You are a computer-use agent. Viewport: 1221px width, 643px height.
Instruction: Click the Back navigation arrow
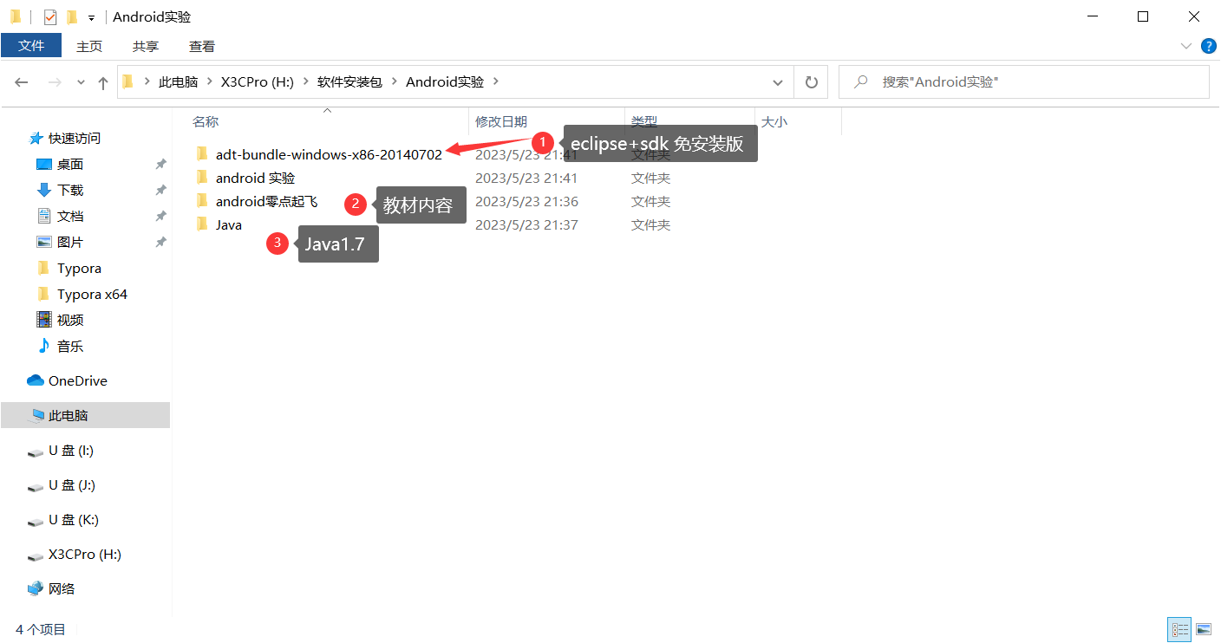[22, 81]
